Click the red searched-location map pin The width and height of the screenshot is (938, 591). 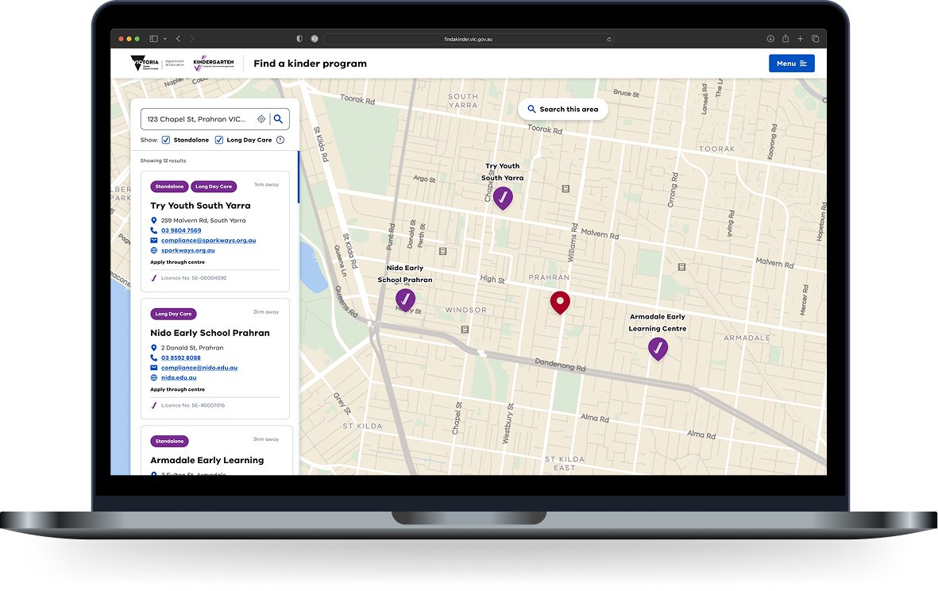tap(560, 303)
